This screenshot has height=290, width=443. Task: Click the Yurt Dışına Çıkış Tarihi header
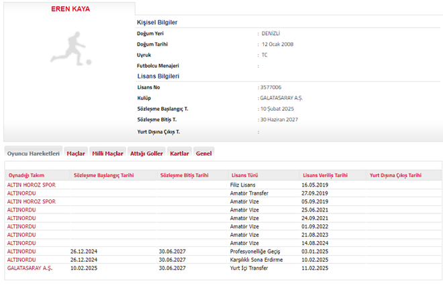pyautogui.click(x=395, y=175)
